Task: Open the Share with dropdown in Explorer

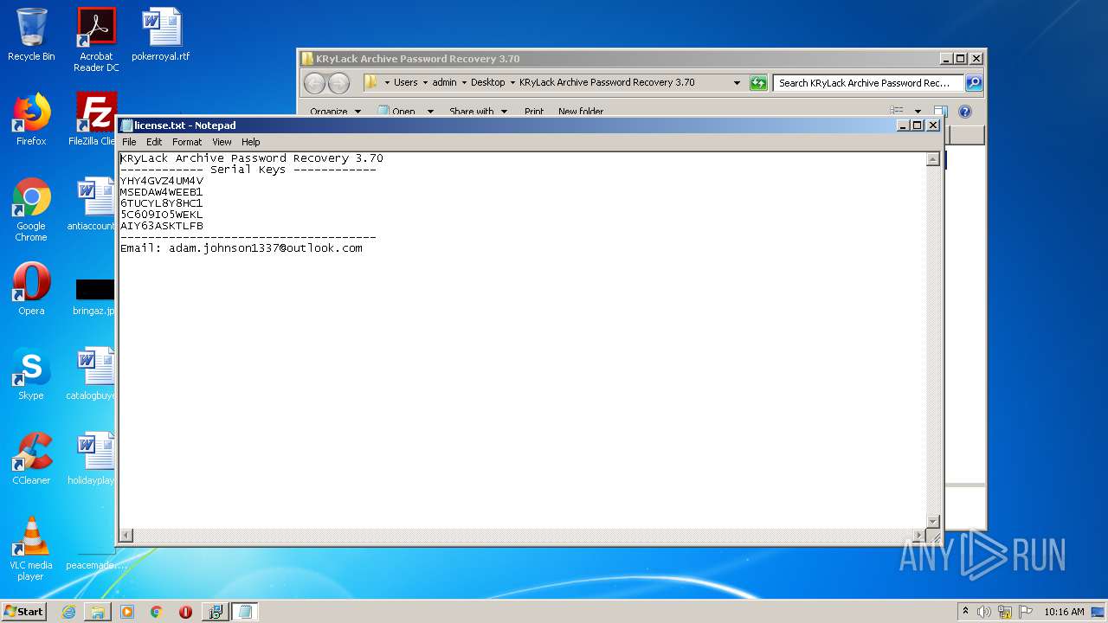Action: [478, 112]
